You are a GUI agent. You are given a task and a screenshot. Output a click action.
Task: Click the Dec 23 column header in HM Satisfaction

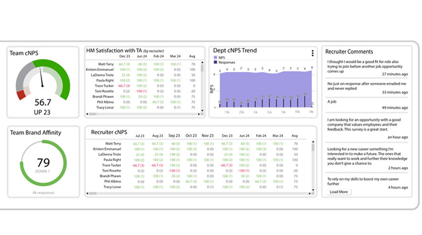click(124, 56)
